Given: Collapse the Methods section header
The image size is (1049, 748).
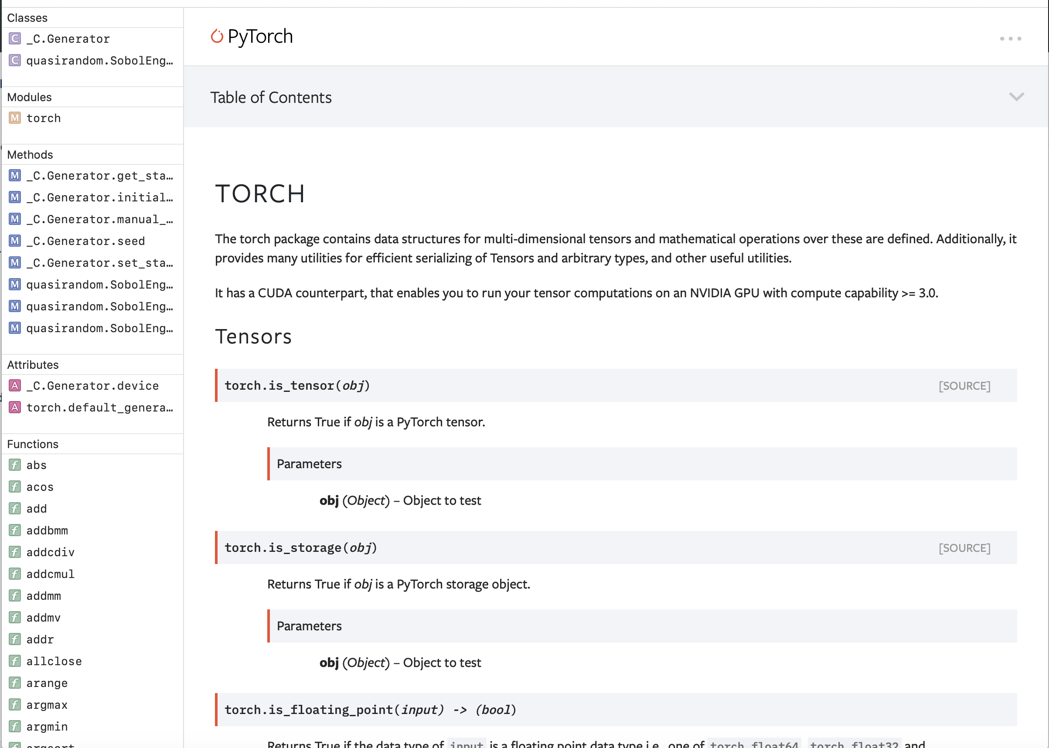Looking at the screenshot, I should tap(30, 155).
